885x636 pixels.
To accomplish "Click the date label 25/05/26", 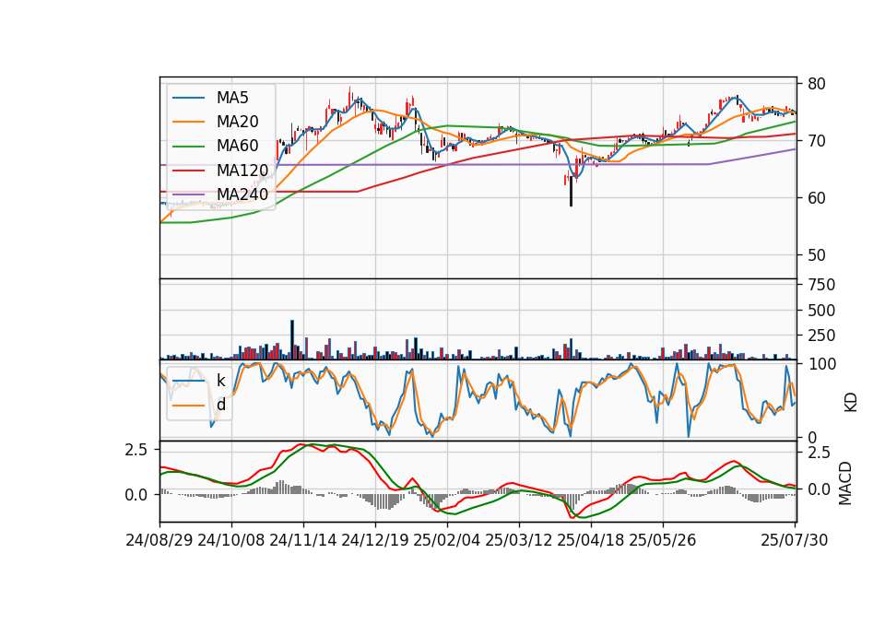I will (663, 540).
